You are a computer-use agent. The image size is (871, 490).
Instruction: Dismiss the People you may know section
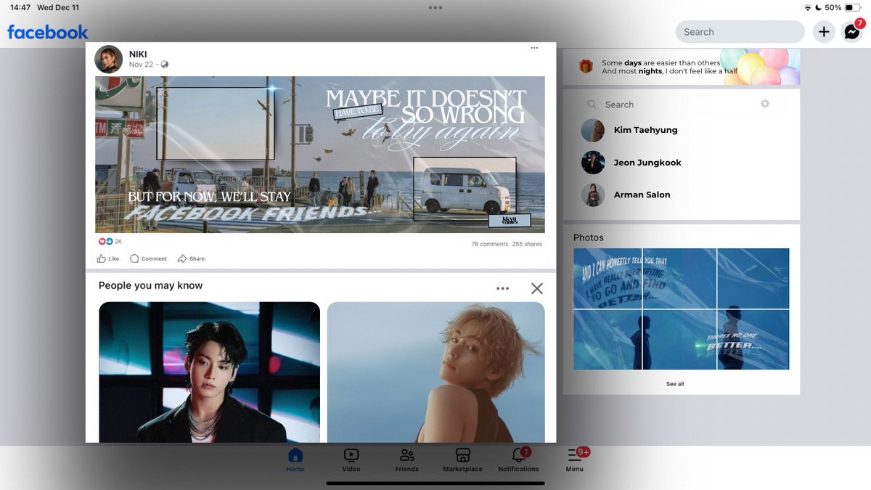537,288
